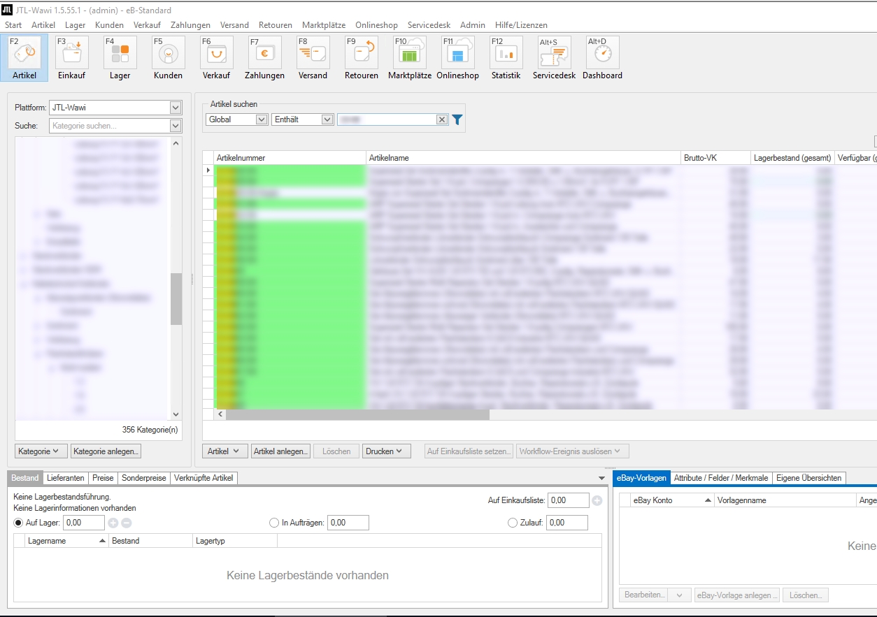Click the Lager toolbar icon
This screenshot has width=877, height=617.
(120, 53)
